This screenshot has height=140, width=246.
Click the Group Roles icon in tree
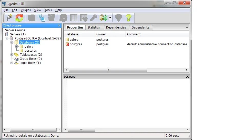click(16, 59)
